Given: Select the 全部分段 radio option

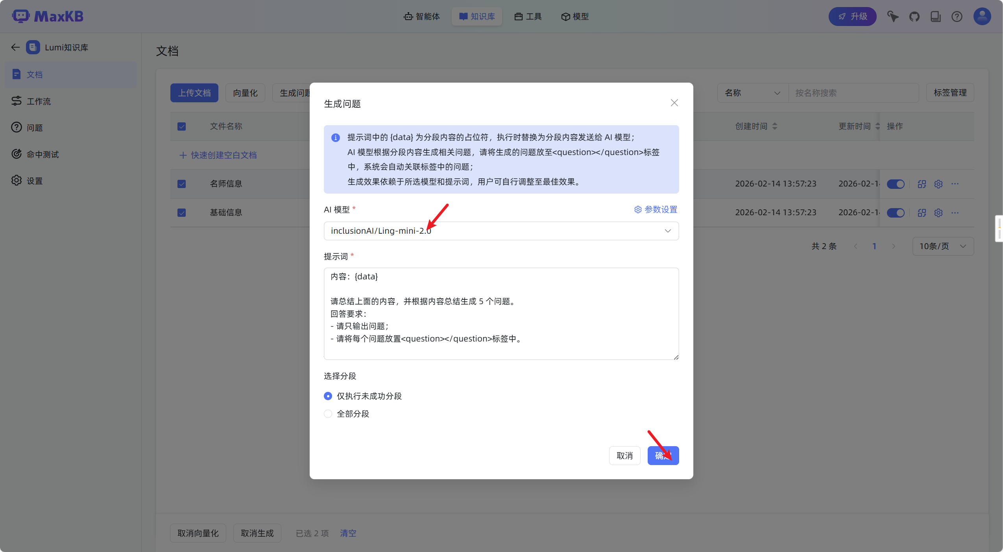Looking at the screenshot, I should click(328, 414).
